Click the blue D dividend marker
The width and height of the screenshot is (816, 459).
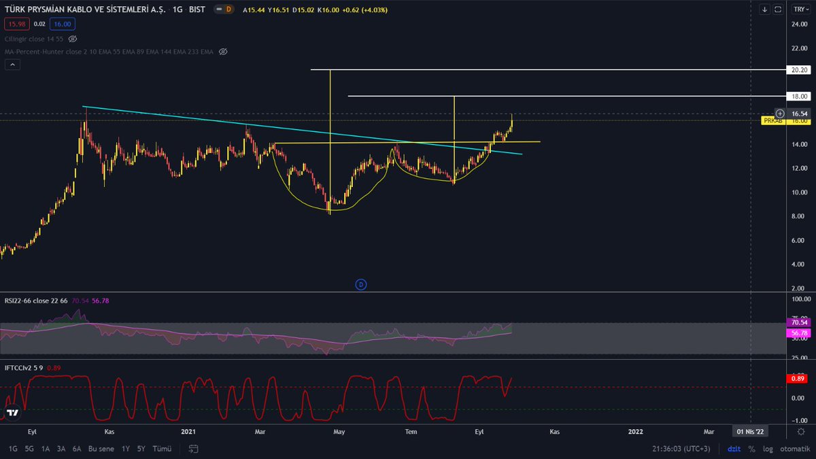pyautogui.click(x=361, y=284)
